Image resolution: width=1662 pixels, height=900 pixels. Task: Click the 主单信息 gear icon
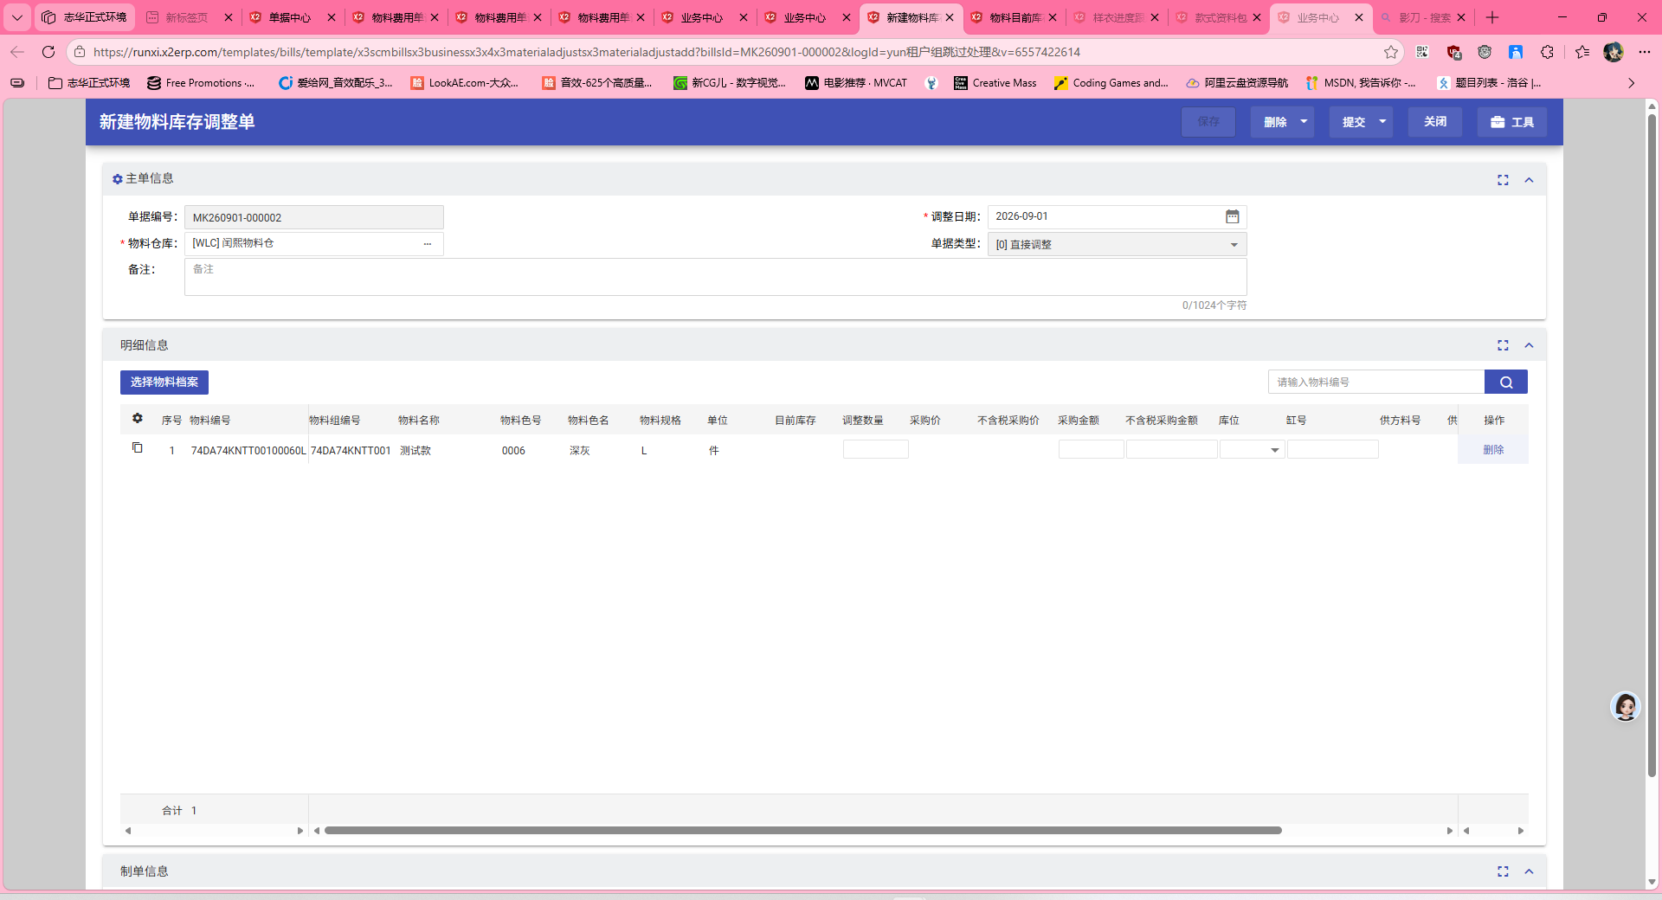coord(117,179)
